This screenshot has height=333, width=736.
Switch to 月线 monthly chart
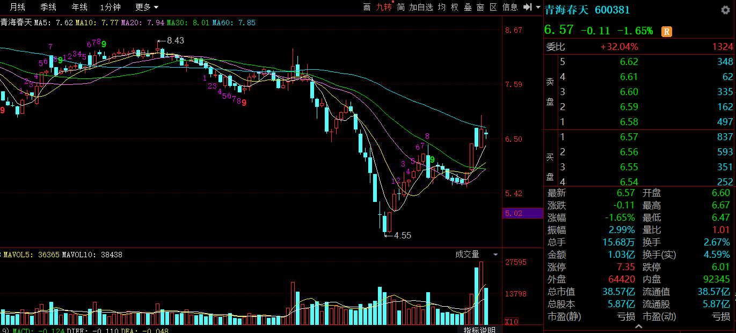pos(18,7)
